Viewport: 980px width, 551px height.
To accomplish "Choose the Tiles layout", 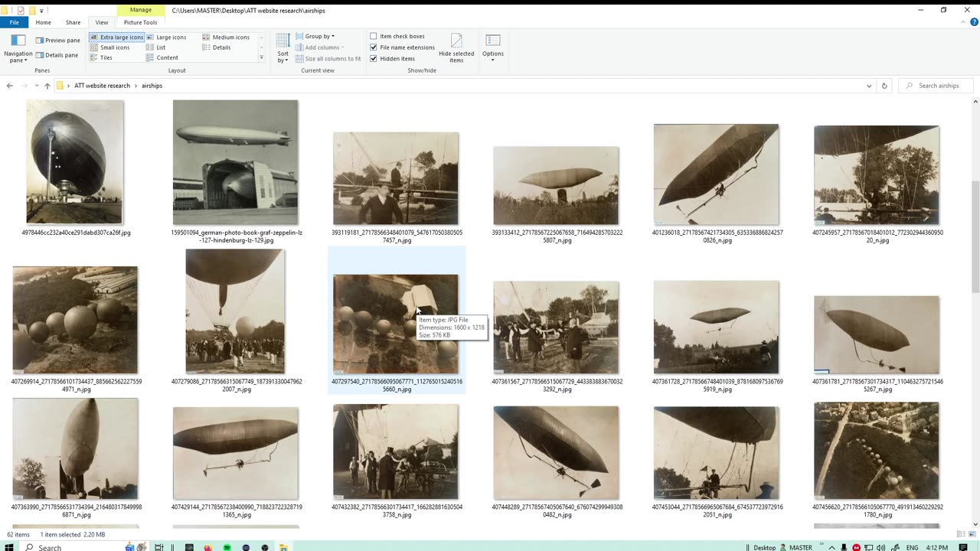I will (101, 57).
